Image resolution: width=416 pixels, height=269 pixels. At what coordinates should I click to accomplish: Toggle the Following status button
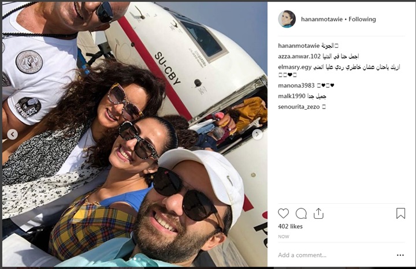pos(362,20)
